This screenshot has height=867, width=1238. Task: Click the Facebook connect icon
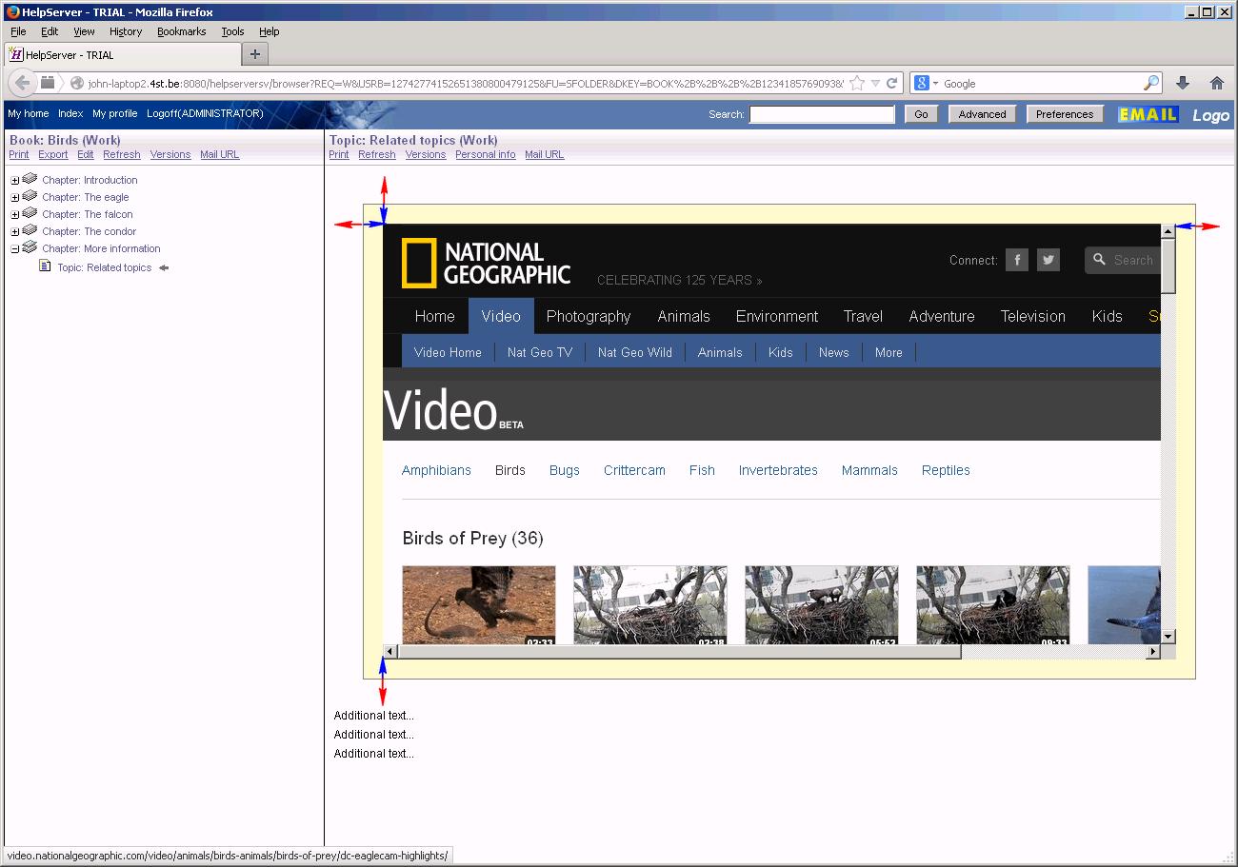click(x=1017, y=260)
